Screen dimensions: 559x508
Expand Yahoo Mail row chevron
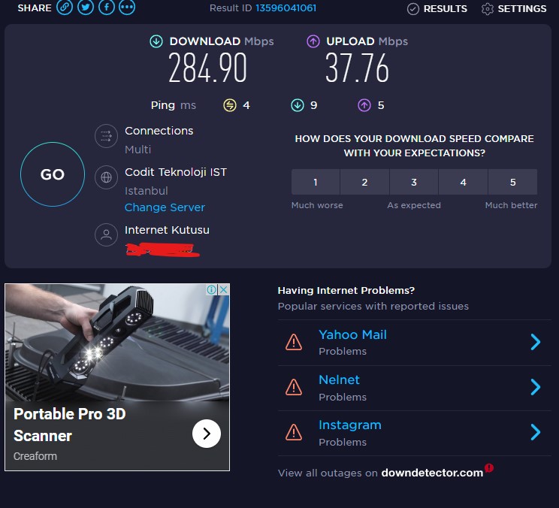[536, 342]
